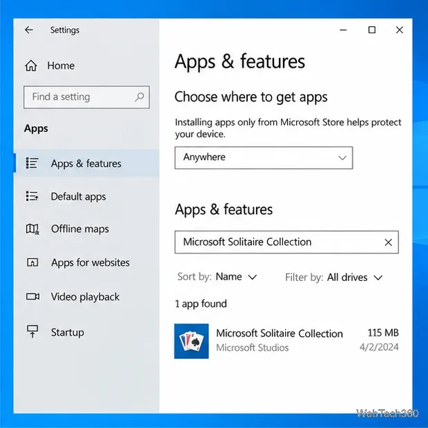Click the Solitaire Collection cards icon
428x428 pixels.
click(x=191, y=341)
